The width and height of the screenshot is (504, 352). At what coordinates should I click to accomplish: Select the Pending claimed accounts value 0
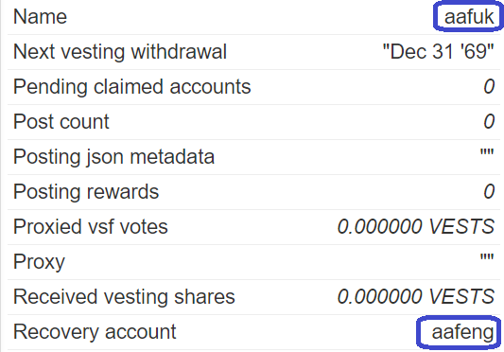pos(489,86)
